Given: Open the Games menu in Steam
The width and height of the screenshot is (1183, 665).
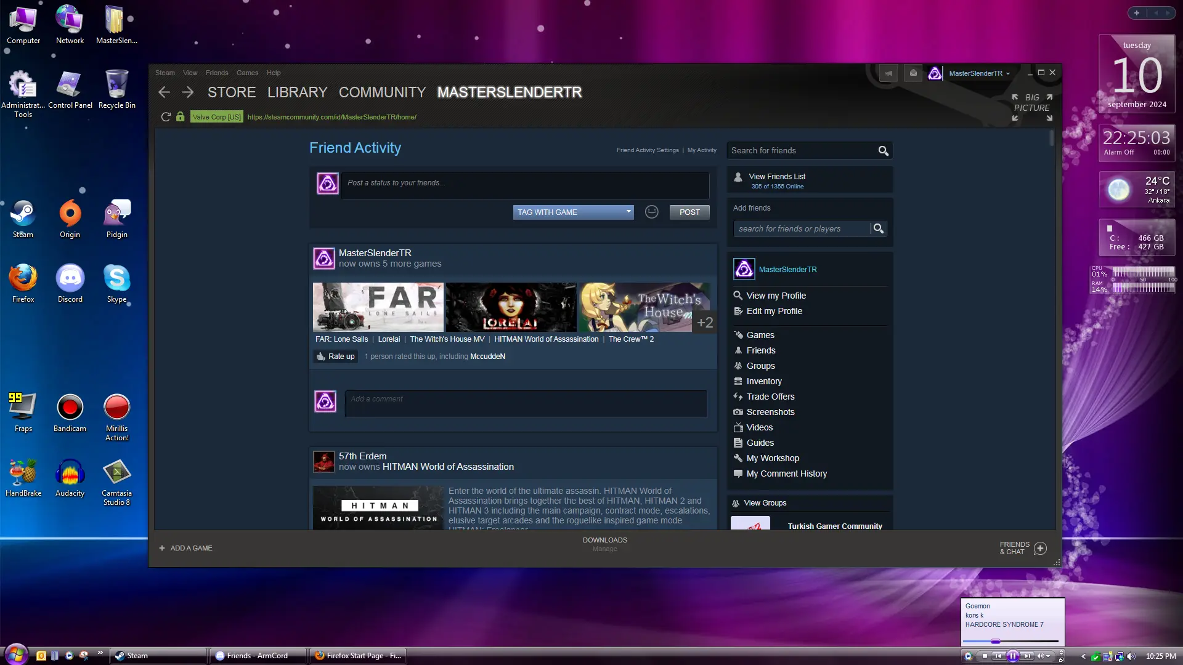Looking at the screenshot, I should (x=247, y=73).
